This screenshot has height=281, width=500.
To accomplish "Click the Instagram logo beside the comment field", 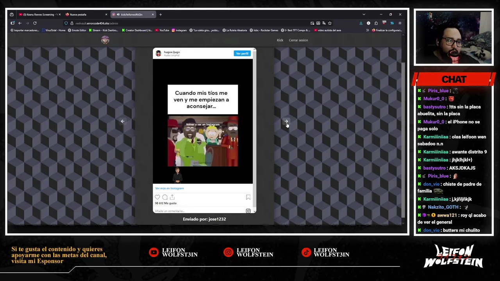I will (248, 211).
